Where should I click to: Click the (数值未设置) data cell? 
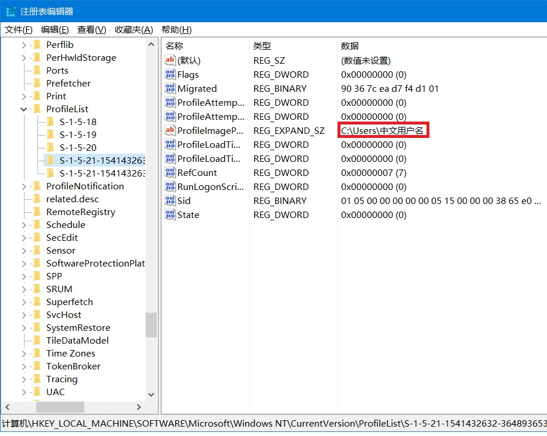(x=366, y=61)
